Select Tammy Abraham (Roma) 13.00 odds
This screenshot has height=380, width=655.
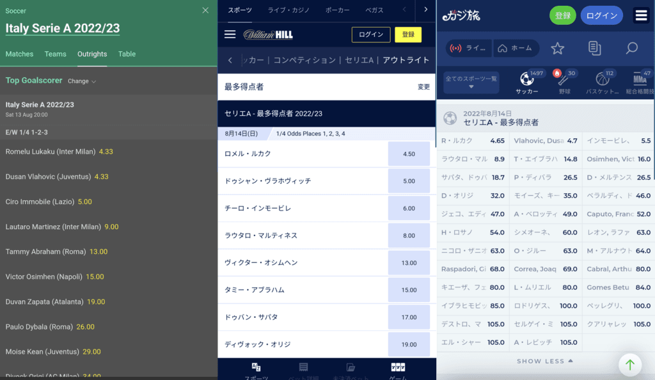point(98,252)
